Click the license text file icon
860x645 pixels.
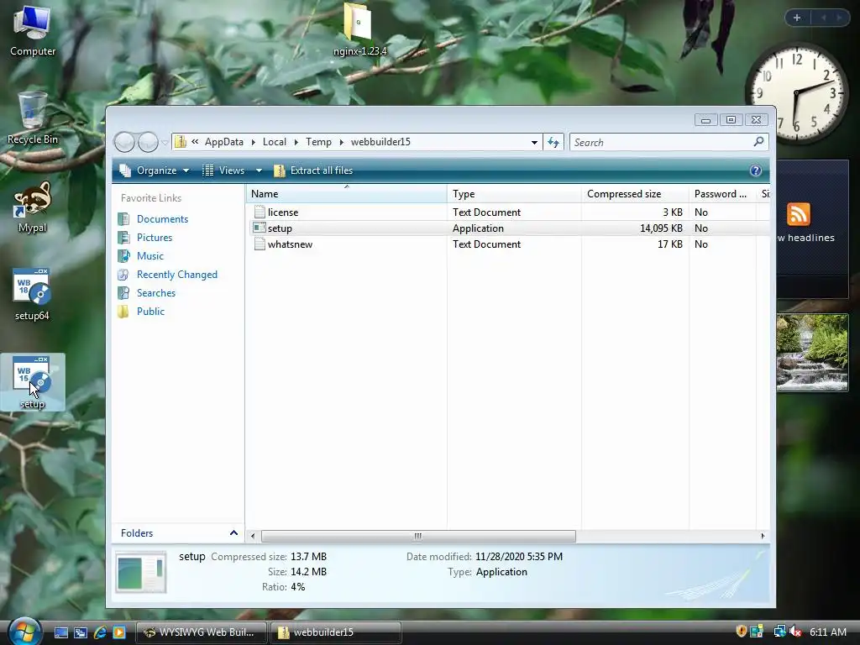260,212
